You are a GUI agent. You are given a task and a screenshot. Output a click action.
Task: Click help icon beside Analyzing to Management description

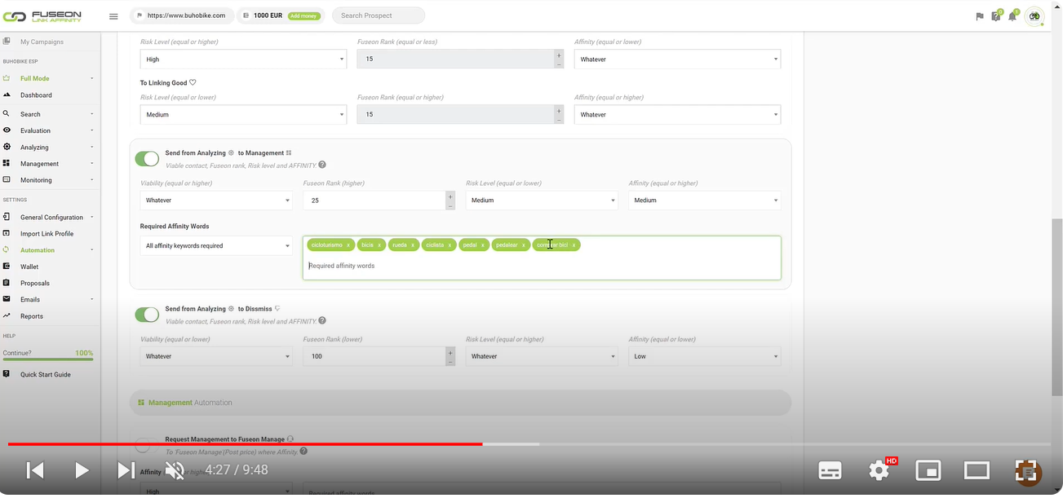[x=322, y=165]
